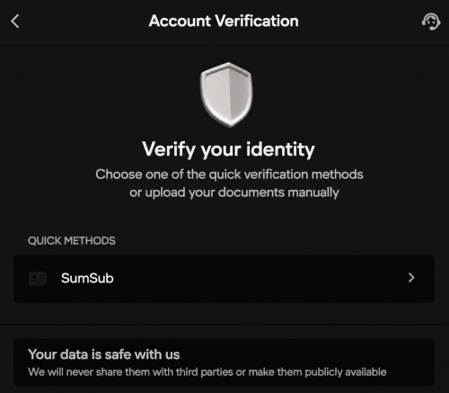Contact customer support from header icon
The height and width of the screenshot is (393, 449).
click(x=431, y=22)
